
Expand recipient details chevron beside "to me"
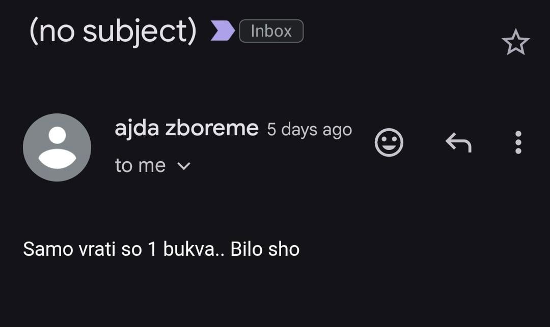click(183, 166)
